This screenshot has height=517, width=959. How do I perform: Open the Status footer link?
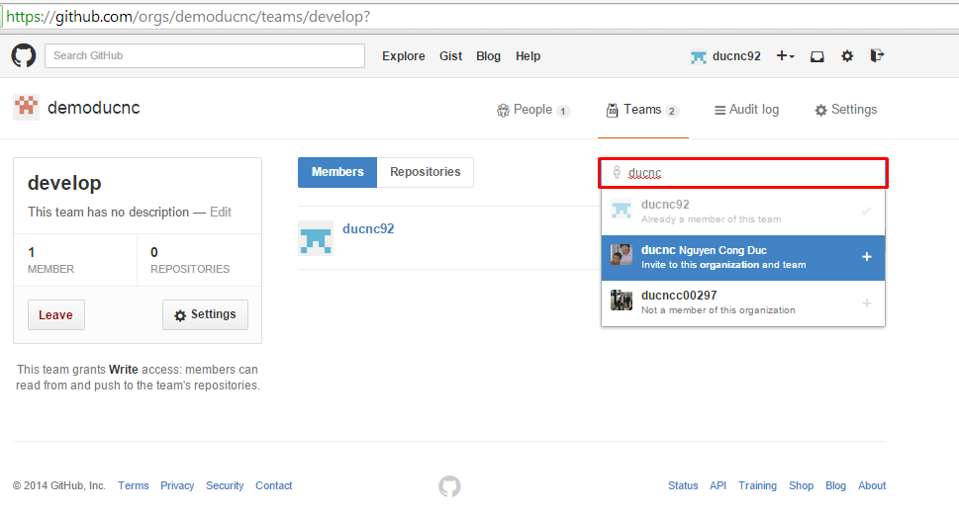click(683, 485)
